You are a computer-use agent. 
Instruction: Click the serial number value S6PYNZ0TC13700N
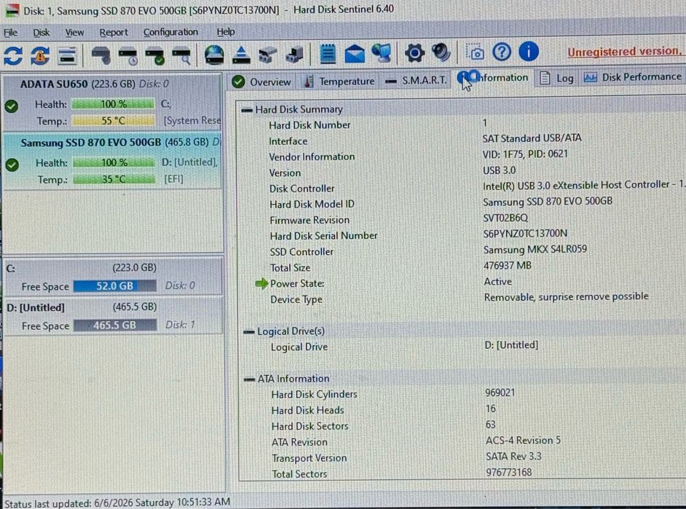(x=525, y=234)
